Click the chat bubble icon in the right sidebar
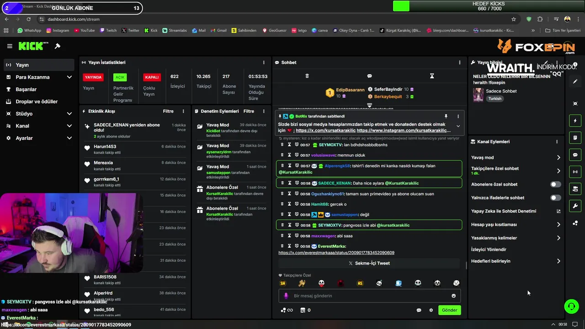This screenshot has height=329, width=585. [575, 155]
